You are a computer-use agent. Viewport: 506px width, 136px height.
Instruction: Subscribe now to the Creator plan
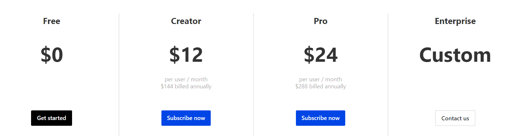coord(186,118)
